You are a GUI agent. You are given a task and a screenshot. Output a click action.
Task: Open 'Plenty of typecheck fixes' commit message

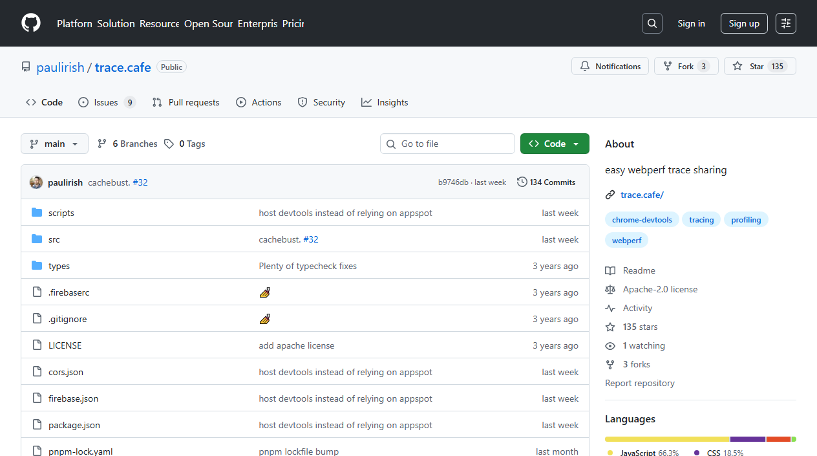point(308,266)
